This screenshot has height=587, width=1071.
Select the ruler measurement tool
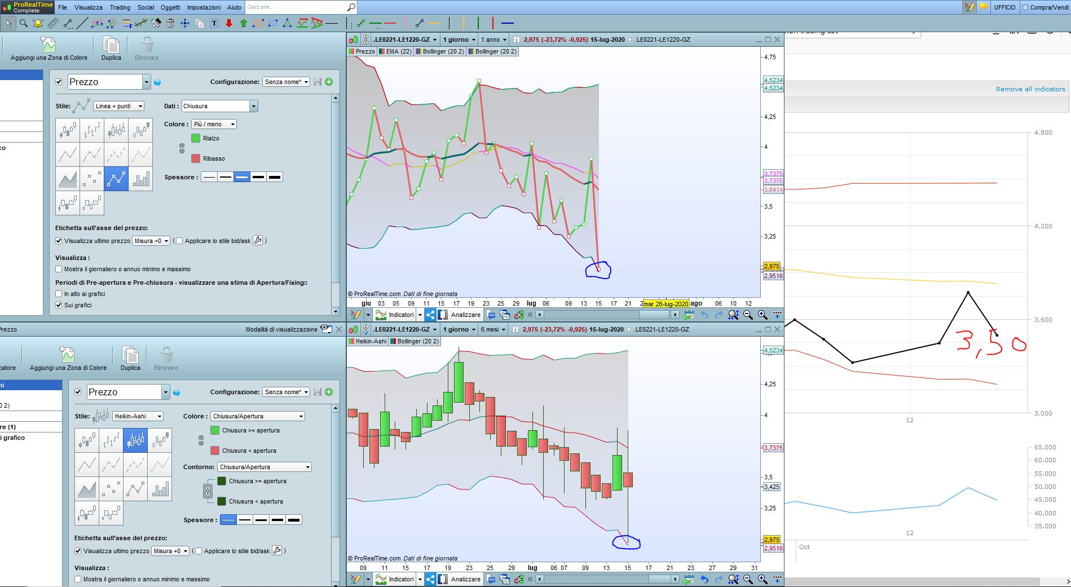coord(52,23)
